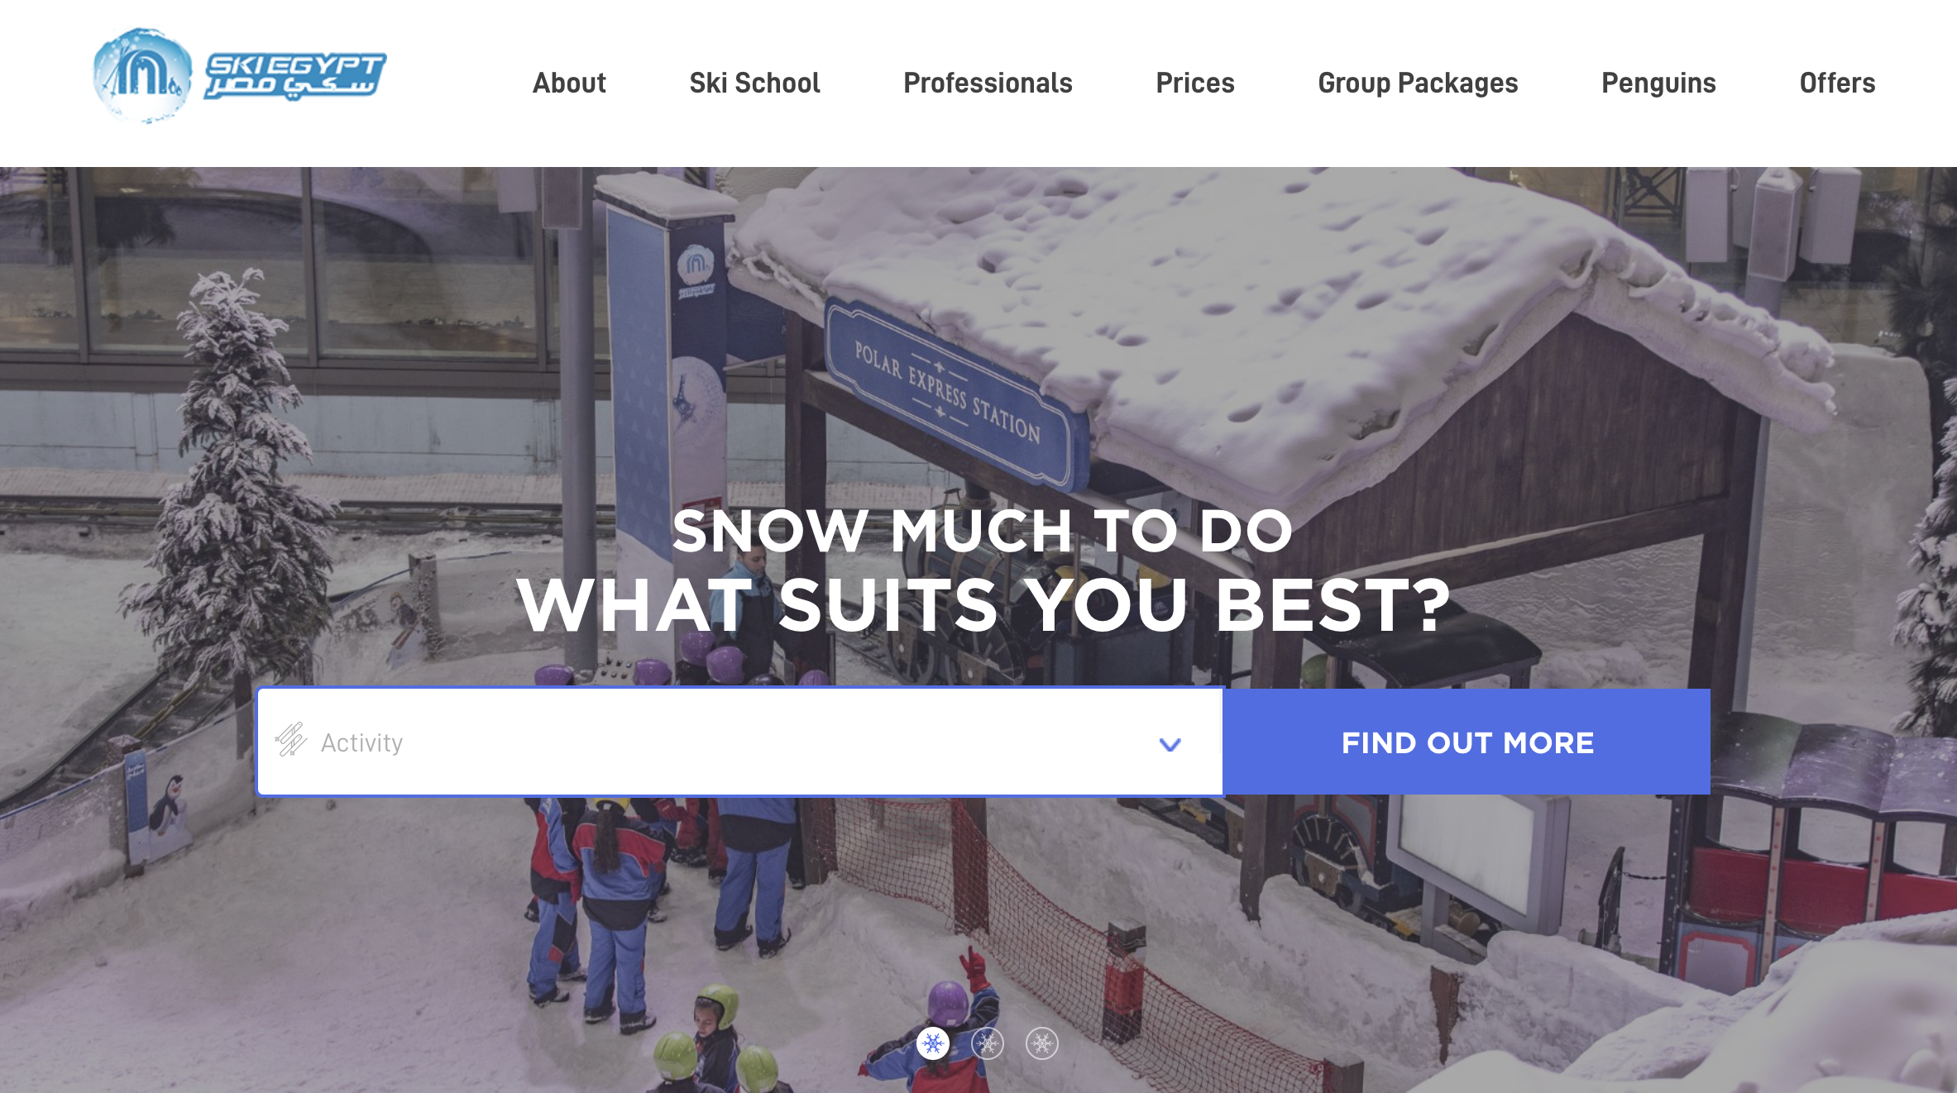Expand the Activity dropdown chevron

1170,744
